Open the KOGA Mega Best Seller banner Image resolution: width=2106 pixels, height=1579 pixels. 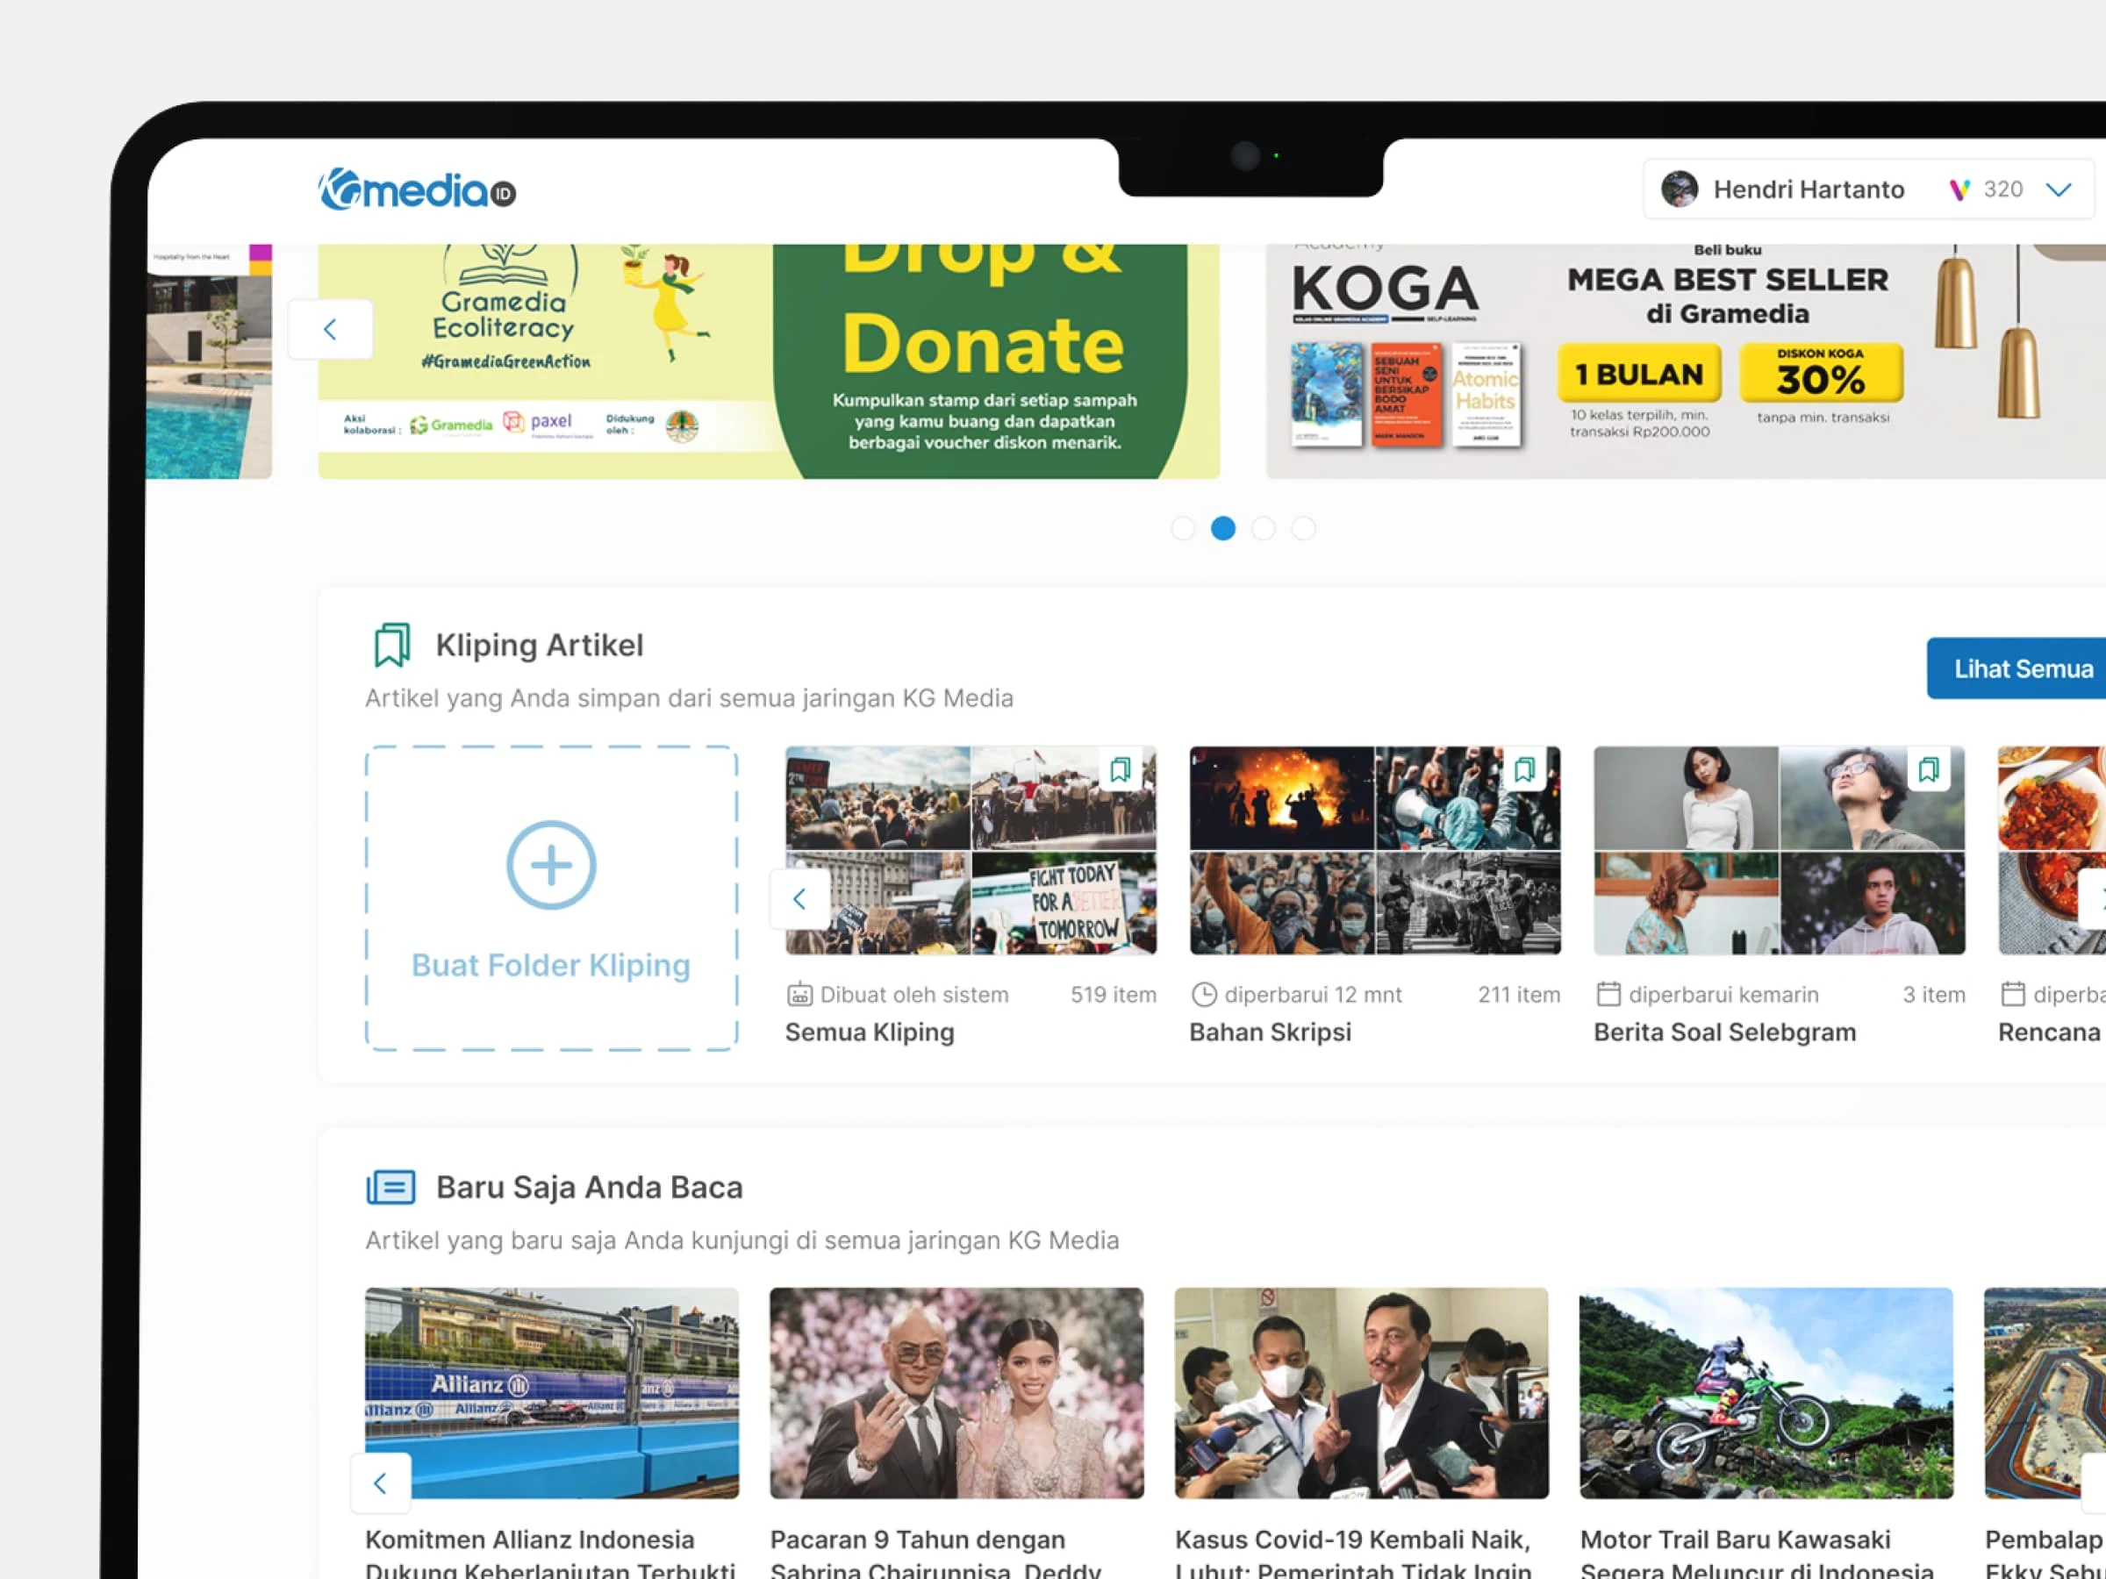pyautogui.click(x=1685, y=361)
